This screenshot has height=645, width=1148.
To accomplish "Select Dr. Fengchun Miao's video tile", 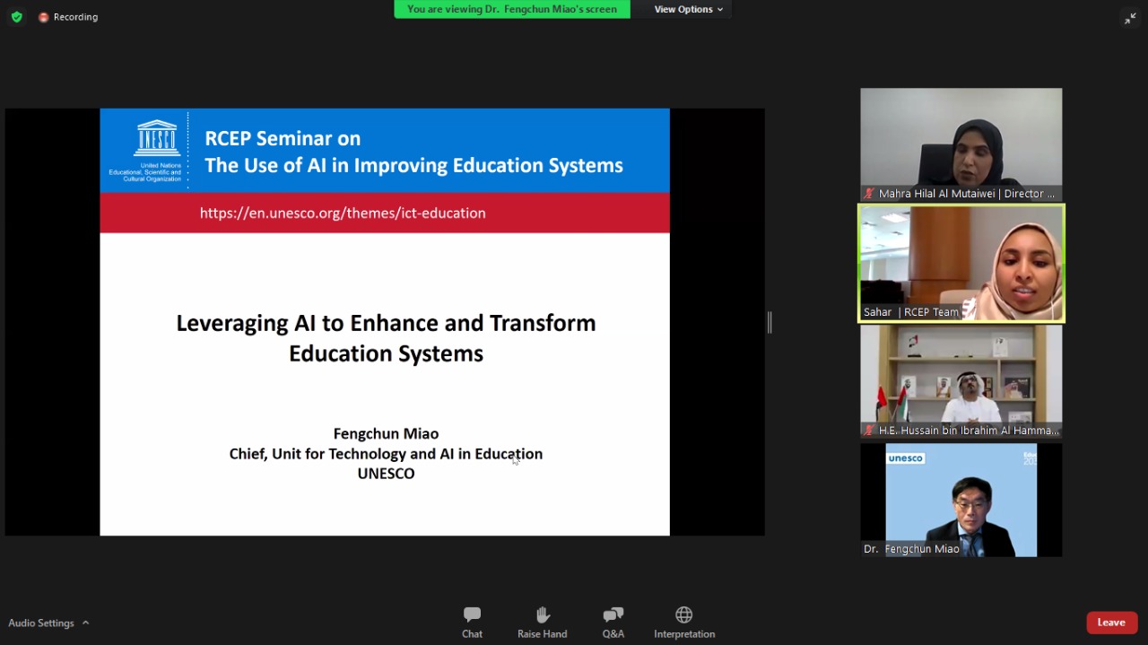I will [x=961, y=498].
